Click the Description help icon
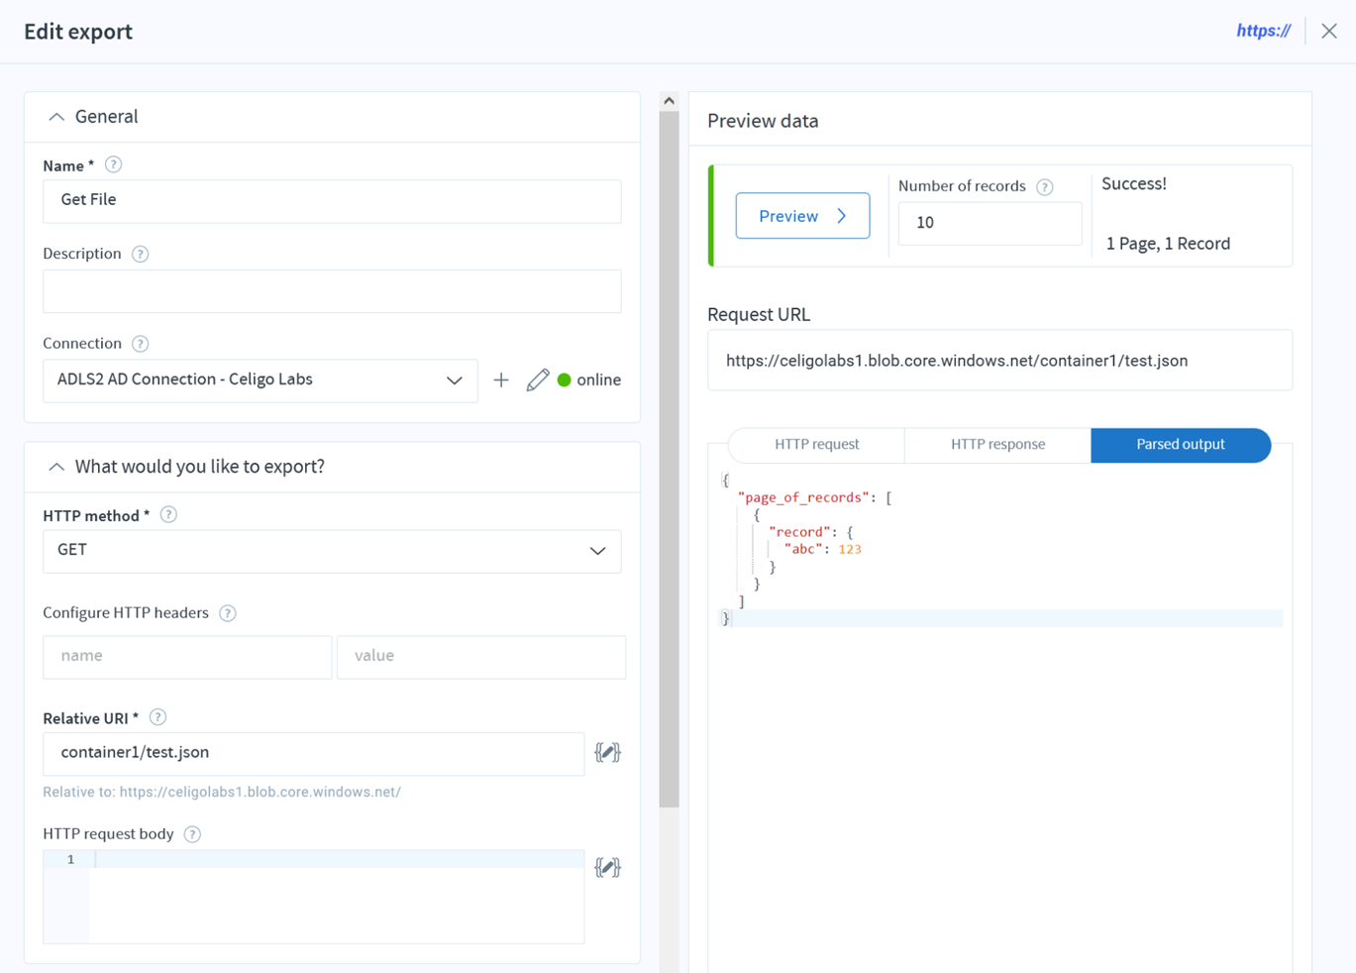The image size is (1356, 973). [x=141, y=254]
